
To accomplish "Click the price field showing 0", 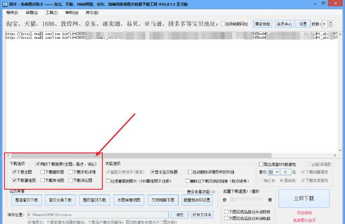I will [286, 172].
